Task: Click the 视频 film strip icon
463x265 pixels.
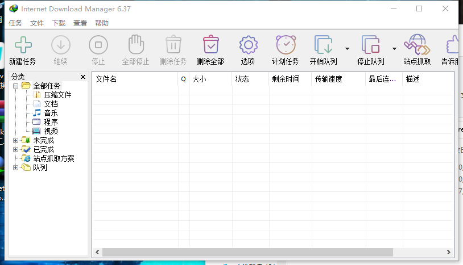Action: 36,131
